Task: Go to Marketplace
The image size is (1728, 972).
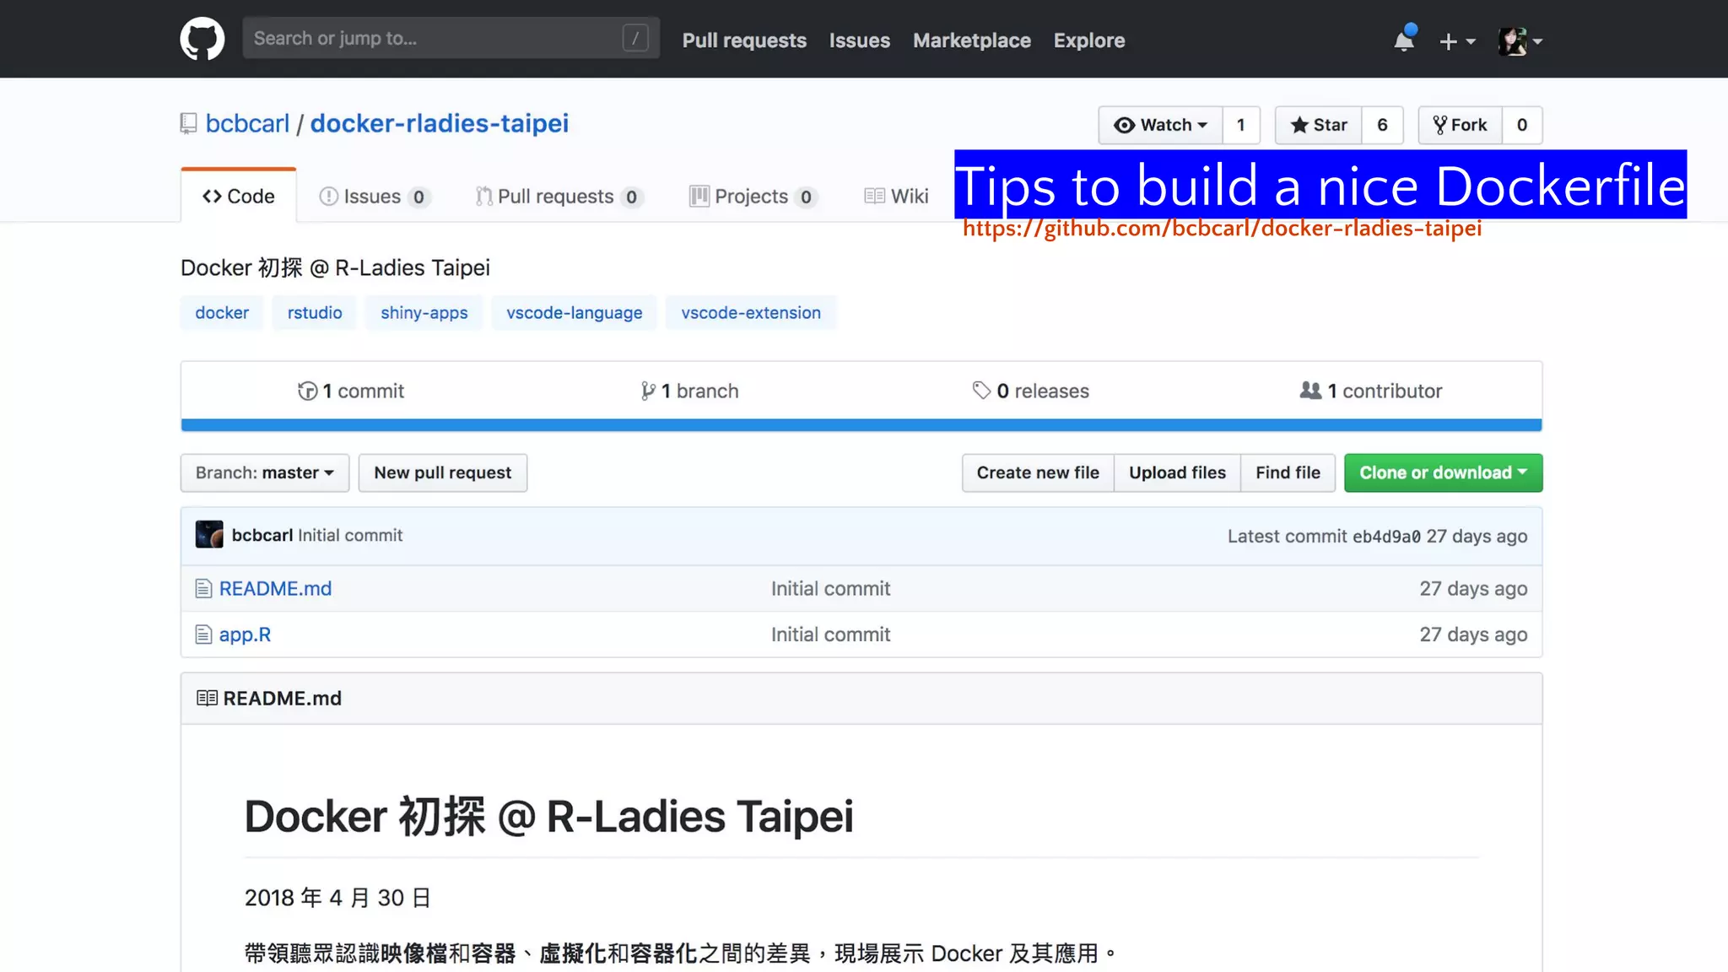Action: 971,40
